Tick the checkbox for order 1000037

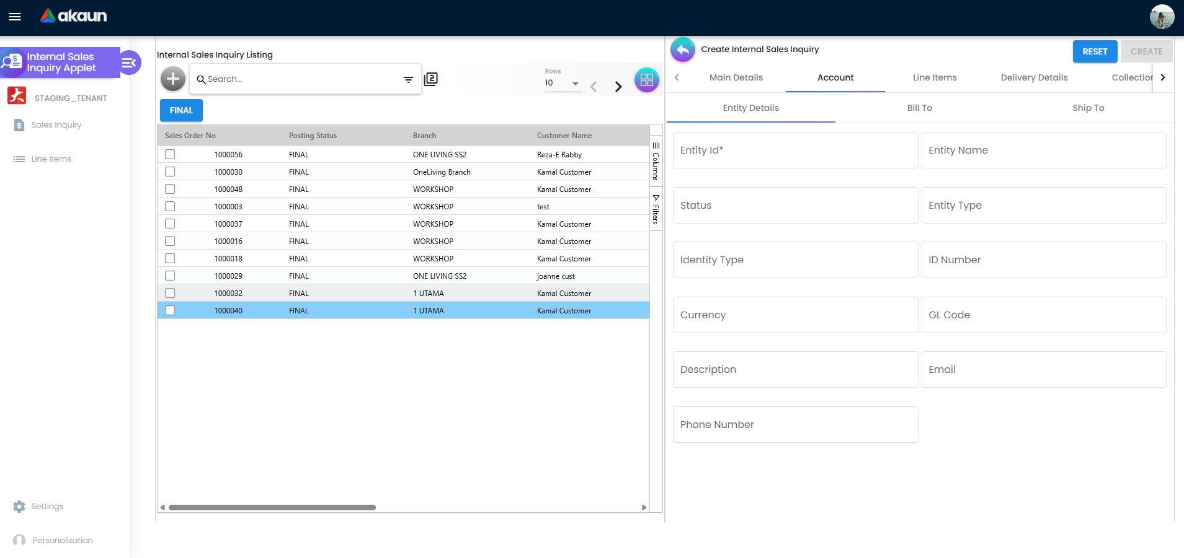point(170,224)
